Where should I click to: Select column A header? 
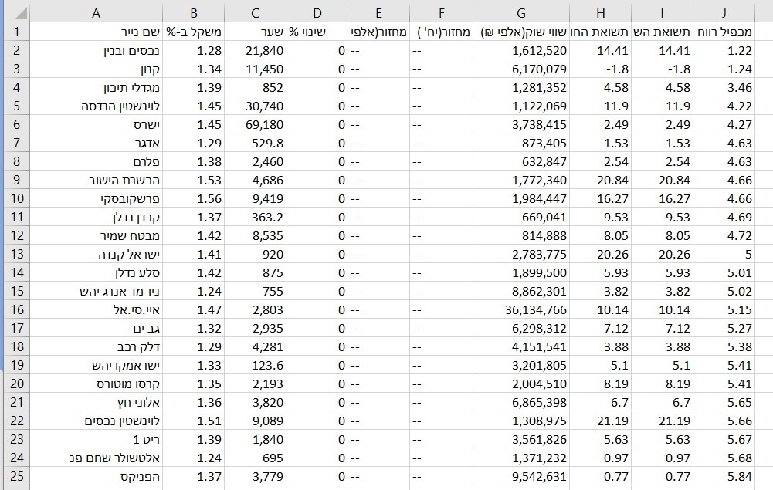pos(96,13)
